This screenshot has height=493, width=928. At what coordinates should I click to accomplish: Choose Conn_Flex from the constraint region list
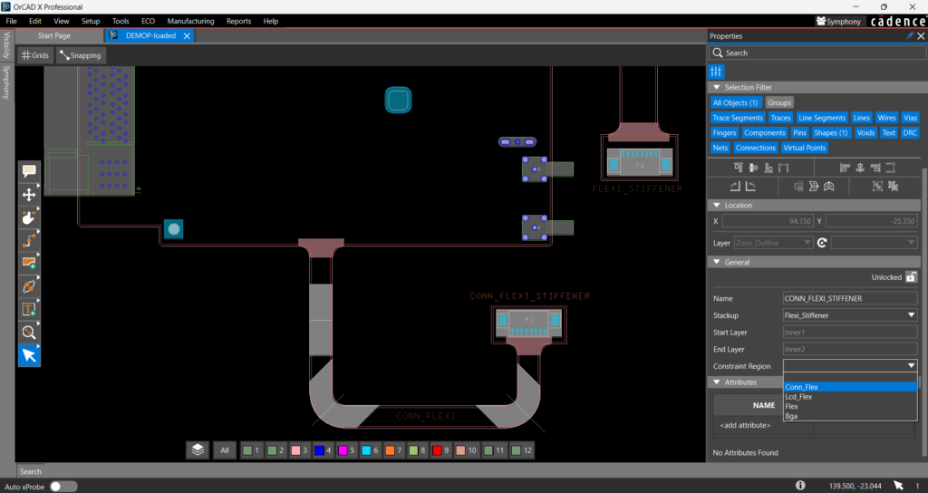(850, 387)
